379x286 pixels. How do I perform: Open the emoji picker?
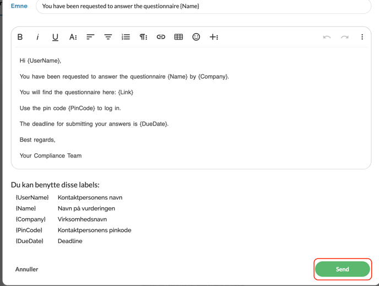196,37
